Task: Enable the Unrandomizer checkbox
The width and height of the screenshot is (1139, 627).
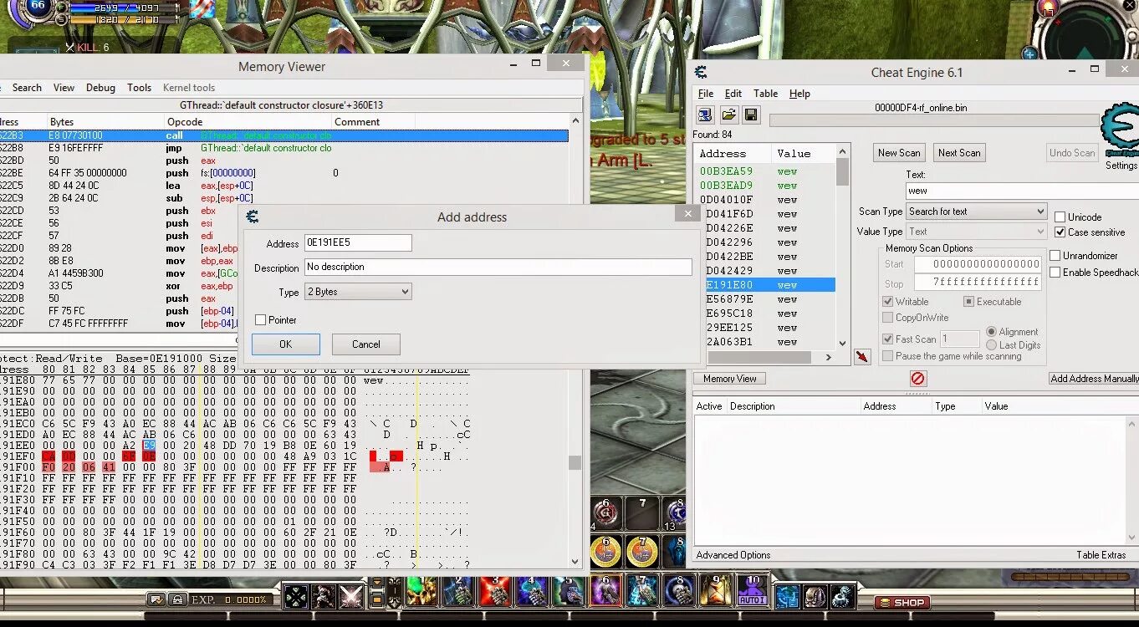Action: [1055, 256]
